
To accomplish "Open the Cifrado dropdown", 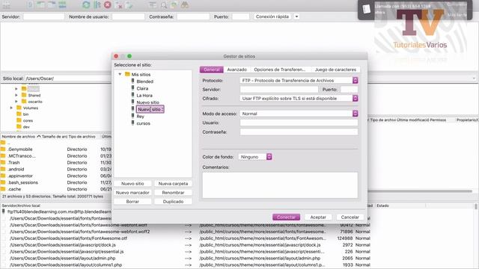I will [x=299, y=99].
